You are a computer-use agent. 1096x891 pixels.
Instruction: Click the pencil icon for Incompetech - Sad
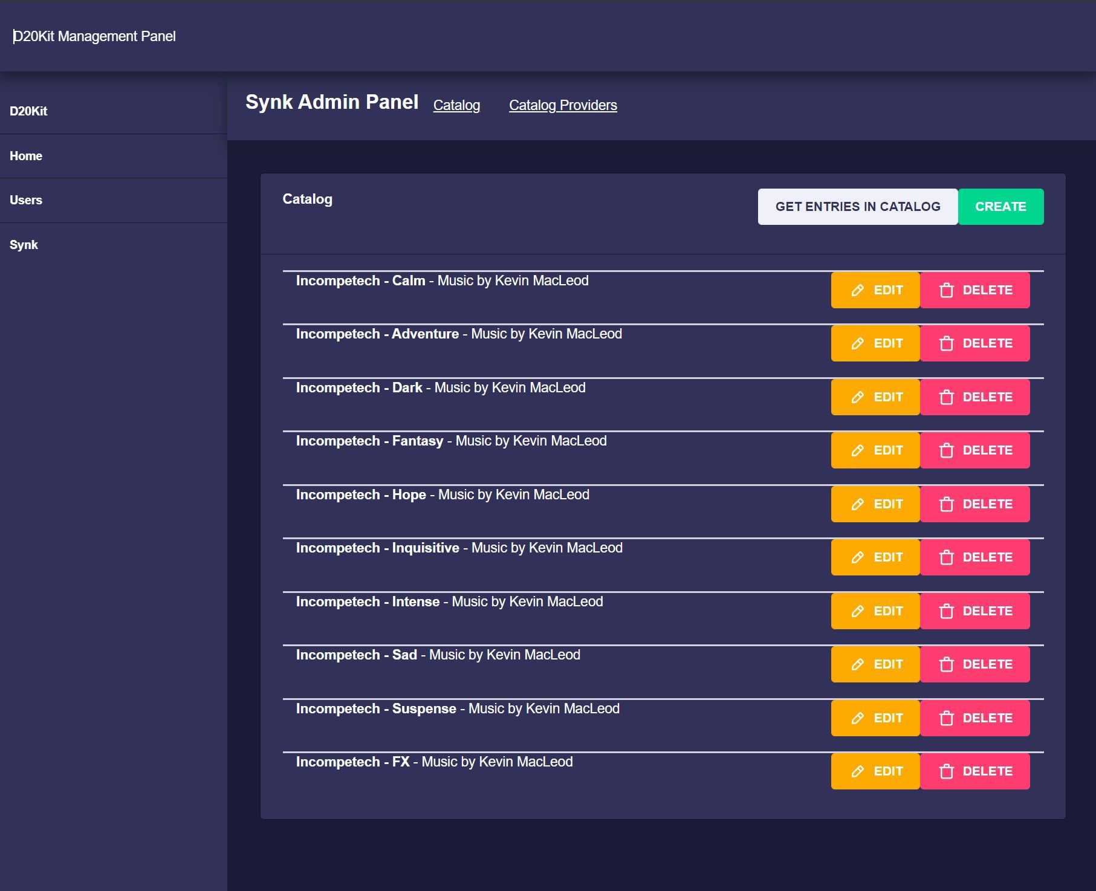857,665
